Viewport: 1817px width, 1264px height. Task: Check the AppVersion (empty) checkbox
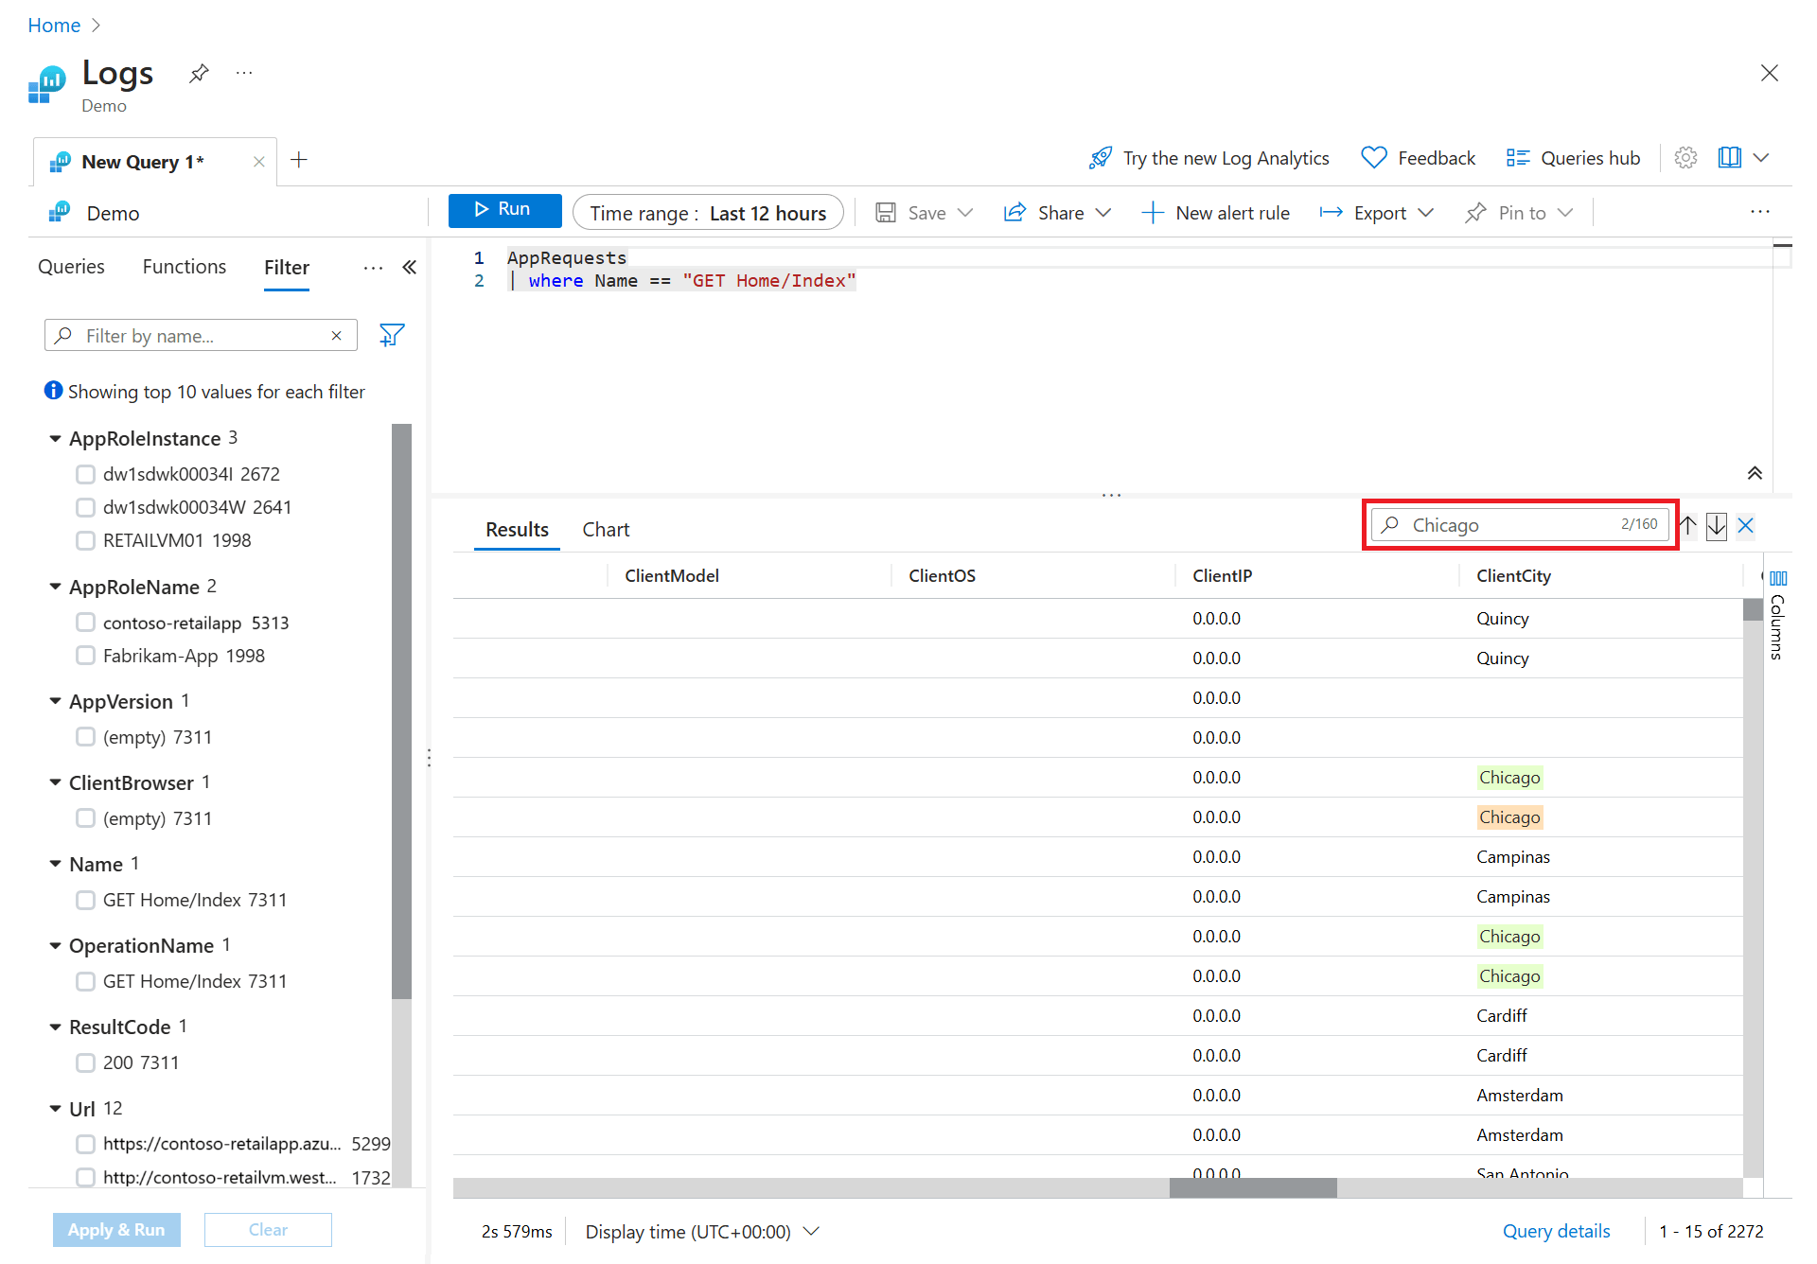[x=85, y=737]
